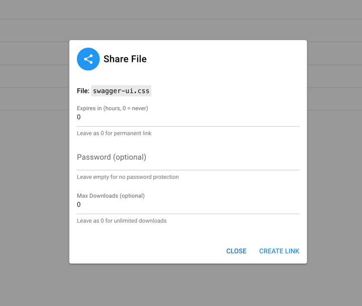This screenshot has width=362, height=306.
Task: Click the "Share File" dialog title
Action: click(125, 59)
